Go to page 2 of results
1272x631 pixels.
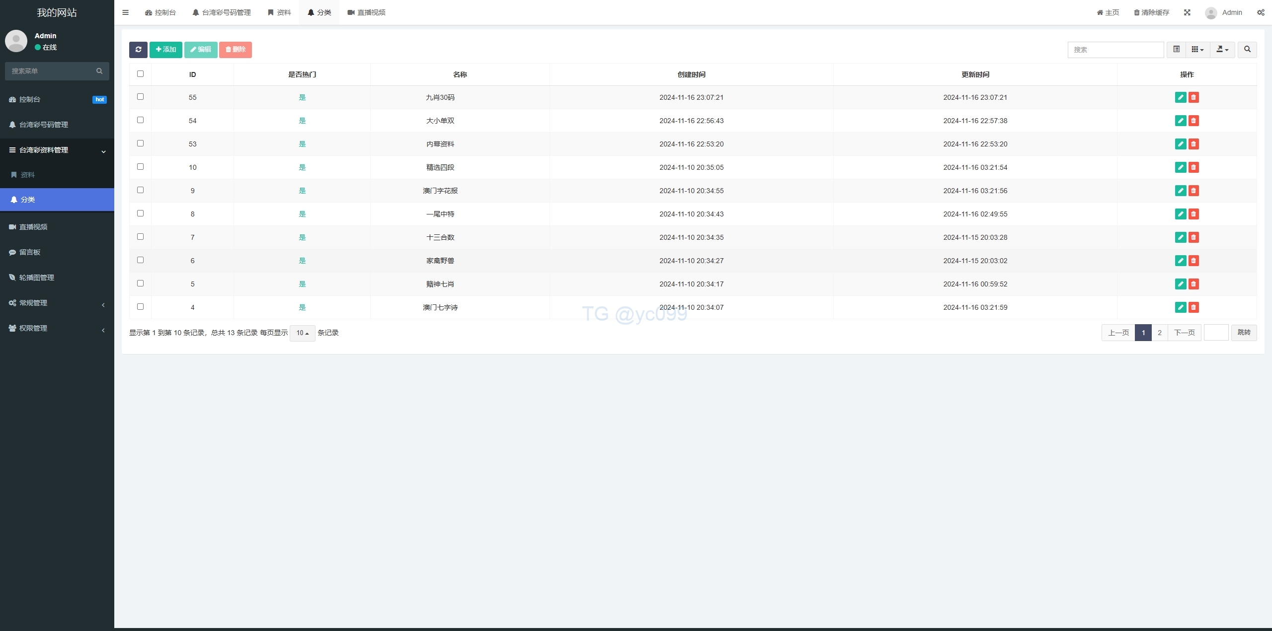pos(1159,333)
